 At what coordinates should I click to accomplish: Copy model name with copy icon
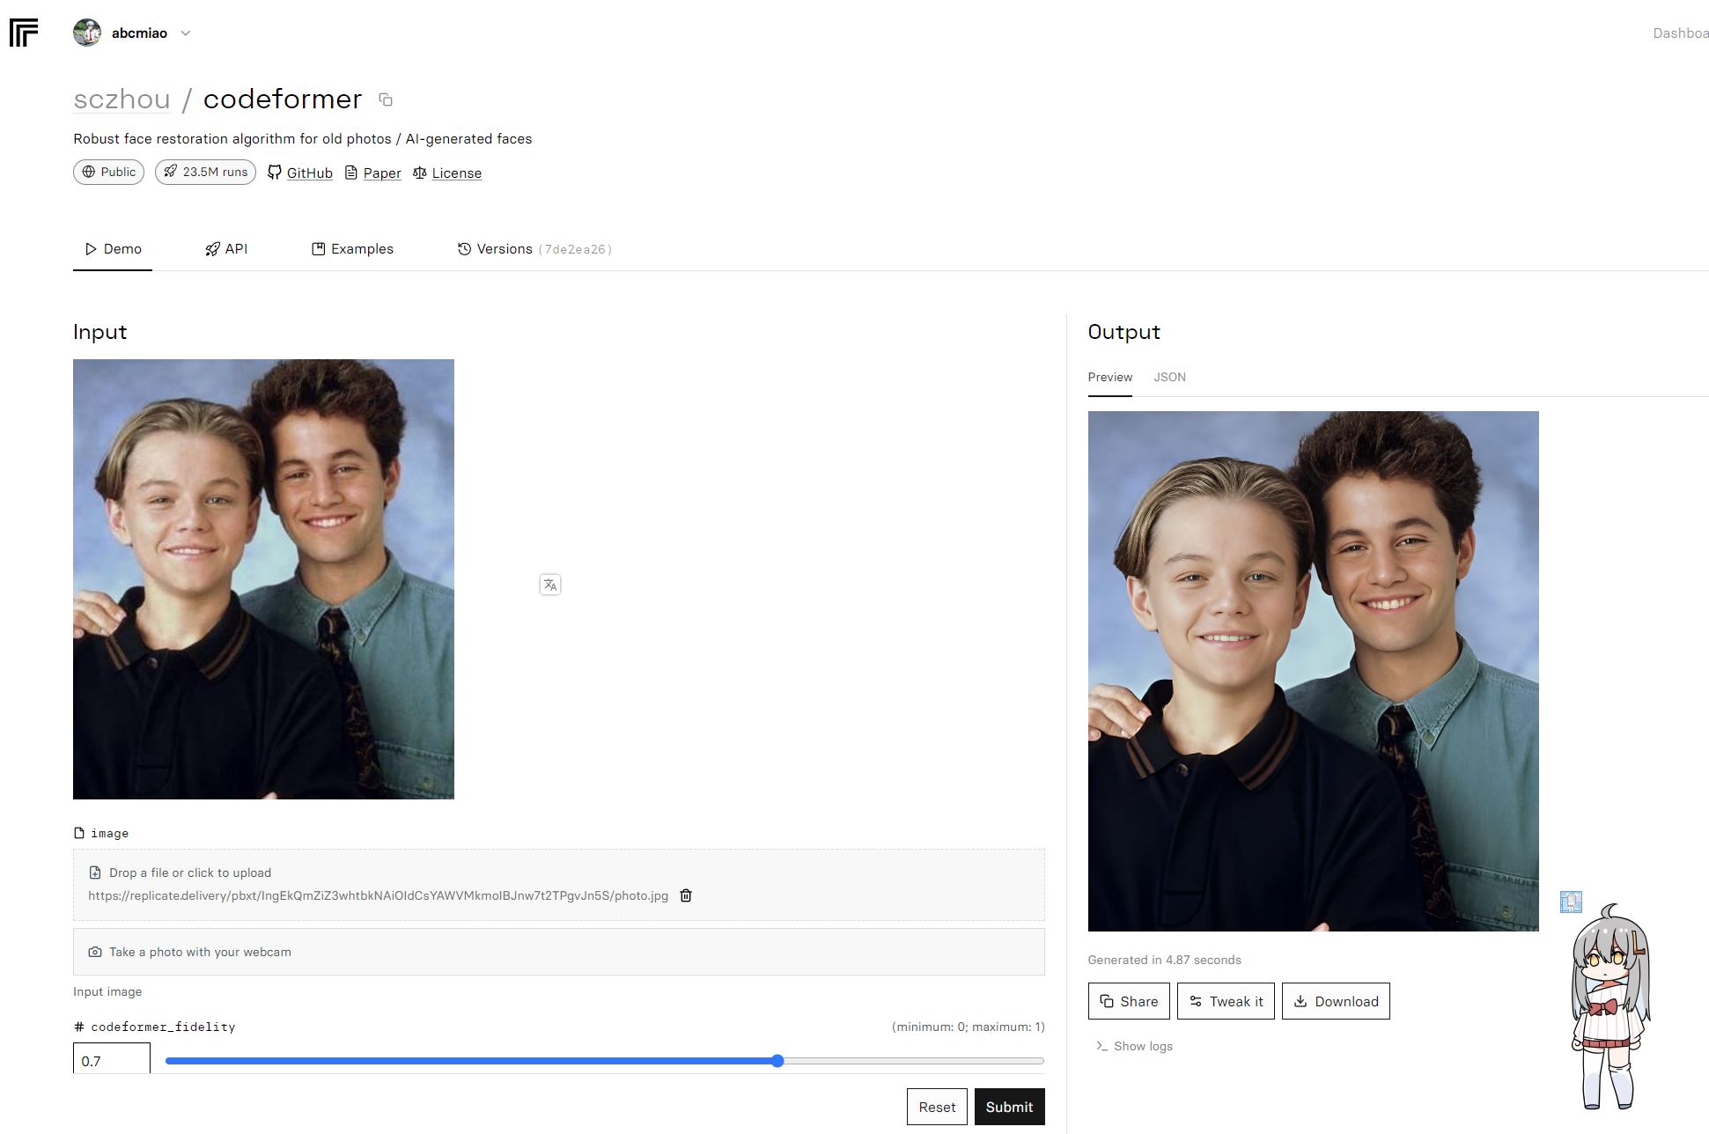coord(386,99)
